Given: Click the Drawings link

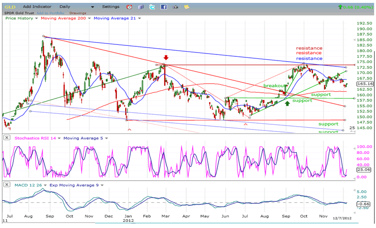Looking at the screenshot, I should [x=77, y=13].
